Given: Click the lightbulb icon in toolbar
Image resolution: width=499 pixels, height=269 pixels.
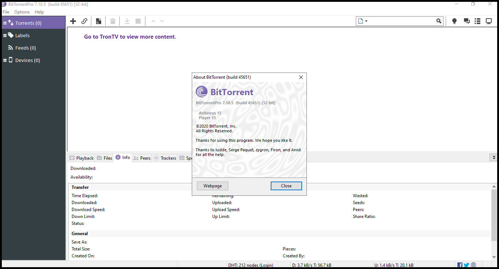Looking at the screenshot, I should coord(454,21).
